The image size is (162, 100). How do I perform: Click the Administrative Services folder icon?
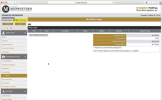coord(3,57)
